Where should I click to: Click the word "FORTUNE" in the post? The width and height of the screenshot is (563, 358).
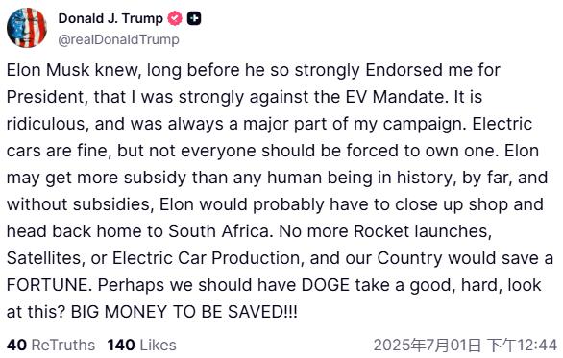tap(47, 285)
